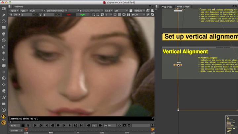Switch viewer to right view
The image size is (238, 134).
83,15
